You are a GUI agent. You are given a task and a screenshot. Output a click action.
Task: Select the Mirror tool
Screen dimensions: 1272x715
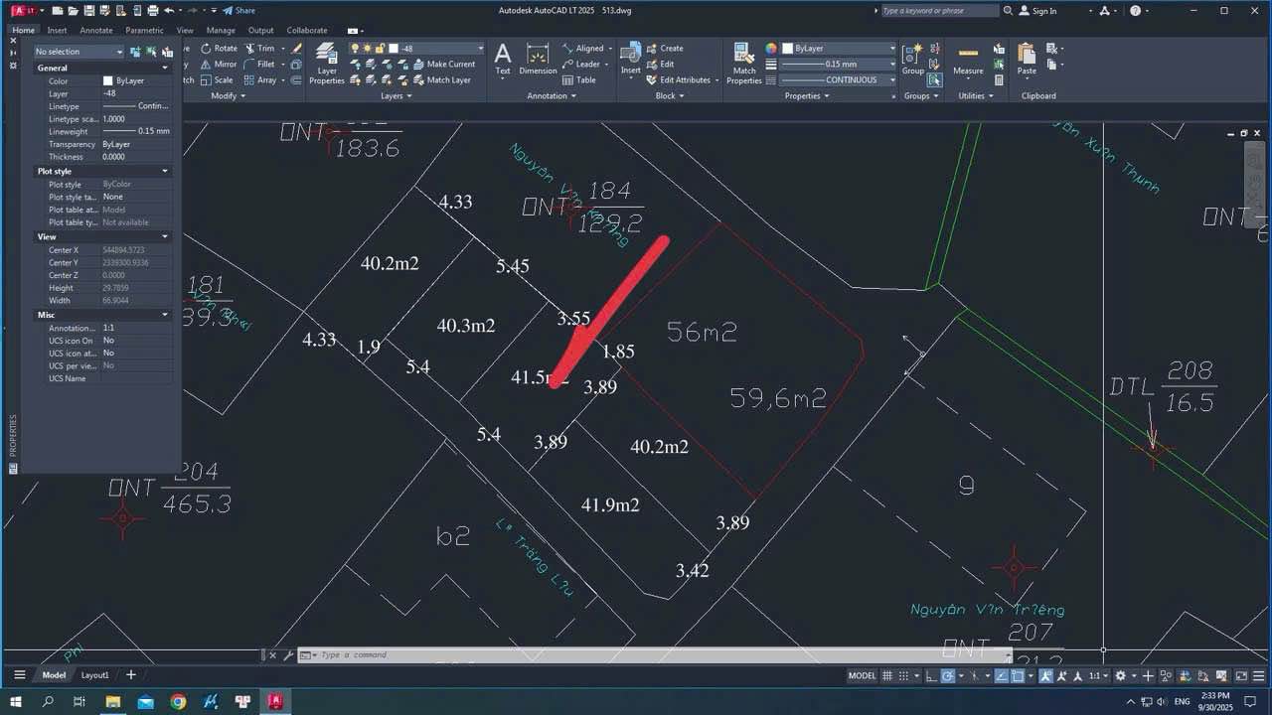pyautogui.click(x=226, y=65)
